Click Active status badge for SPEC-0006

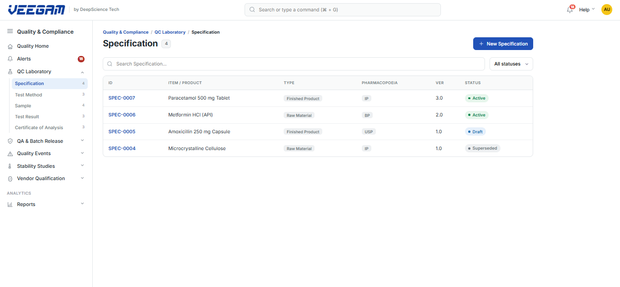[476, 115]
